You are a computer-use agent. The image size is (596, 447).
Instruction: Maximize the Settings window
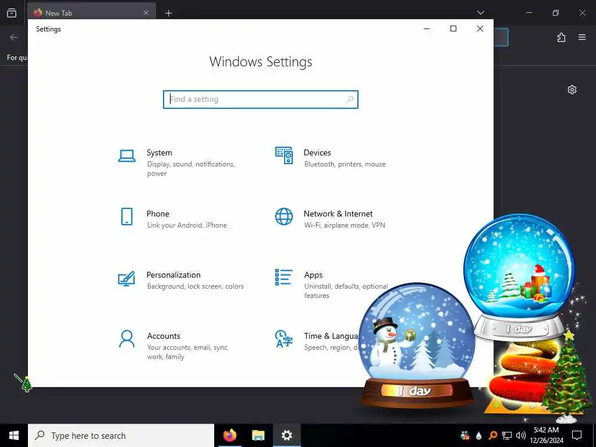453,29
